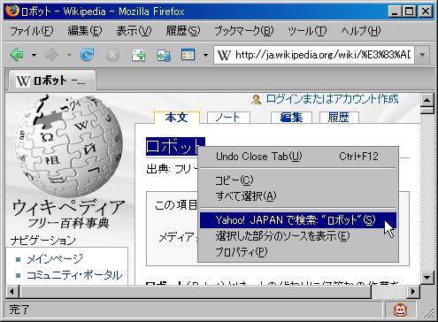Click the grayed Stop loading icon
This screenshot has height=322, width=438.
tap(112, 55)
